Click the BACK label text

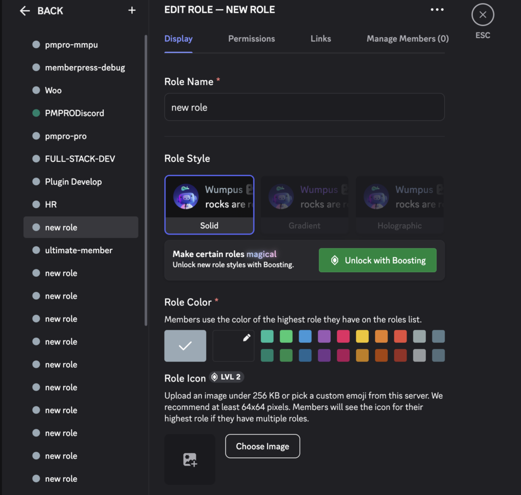(50, 11)
